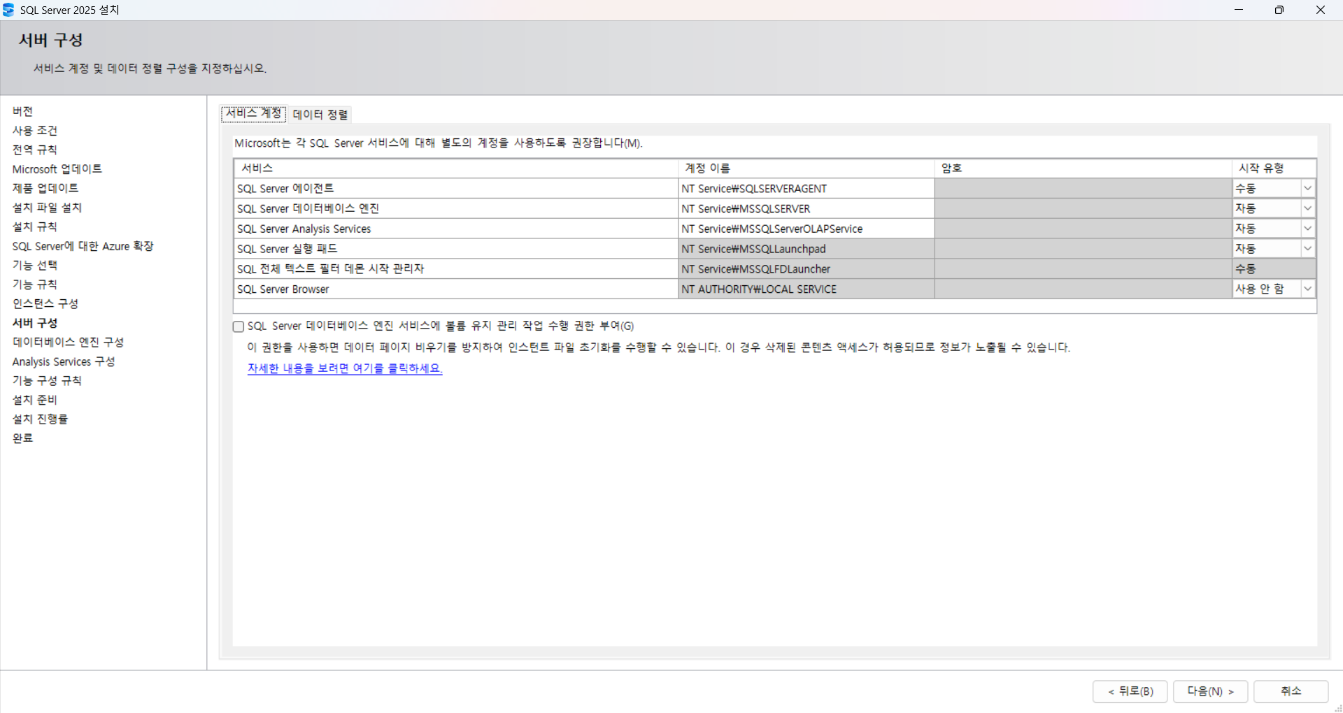Click the 데이터베이스 엔진 구성 sidebar step

click(x=68, y=342)
